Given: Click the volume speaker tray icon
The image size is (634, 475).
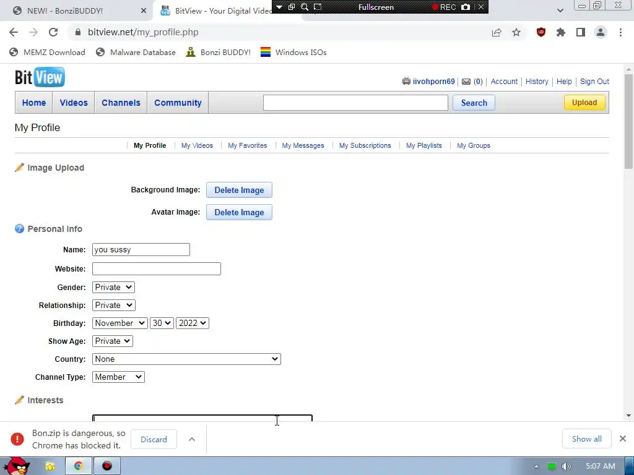Looking at the screenshot, I should click(567, 466).
